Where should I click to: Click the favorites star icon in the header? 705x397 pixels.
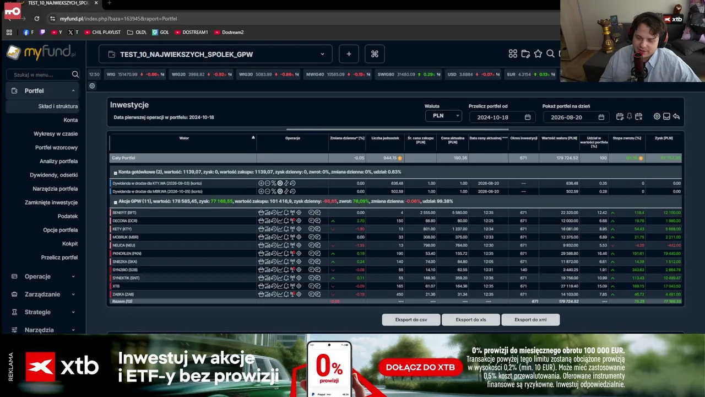(x=538, y=54)
